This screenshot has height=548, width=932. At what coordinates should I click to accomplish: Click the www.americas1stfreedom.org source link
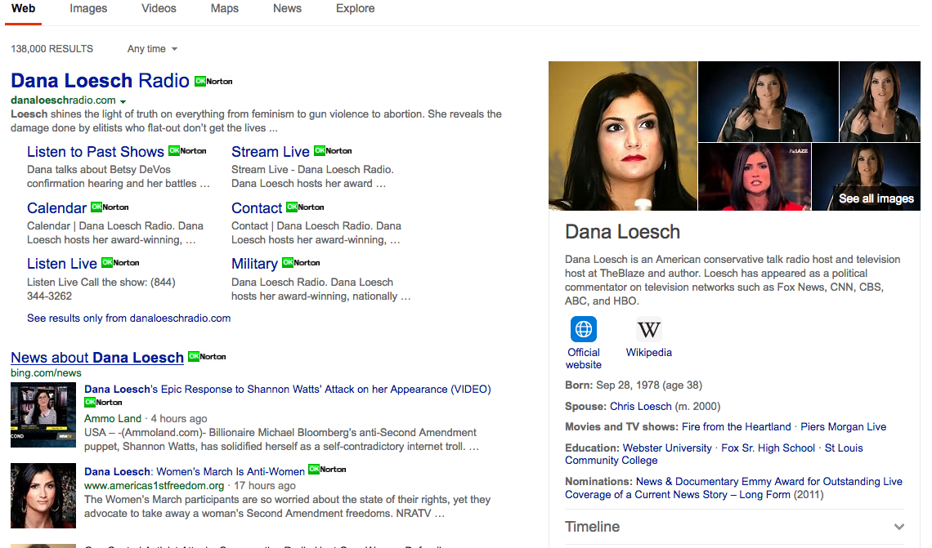154,486
